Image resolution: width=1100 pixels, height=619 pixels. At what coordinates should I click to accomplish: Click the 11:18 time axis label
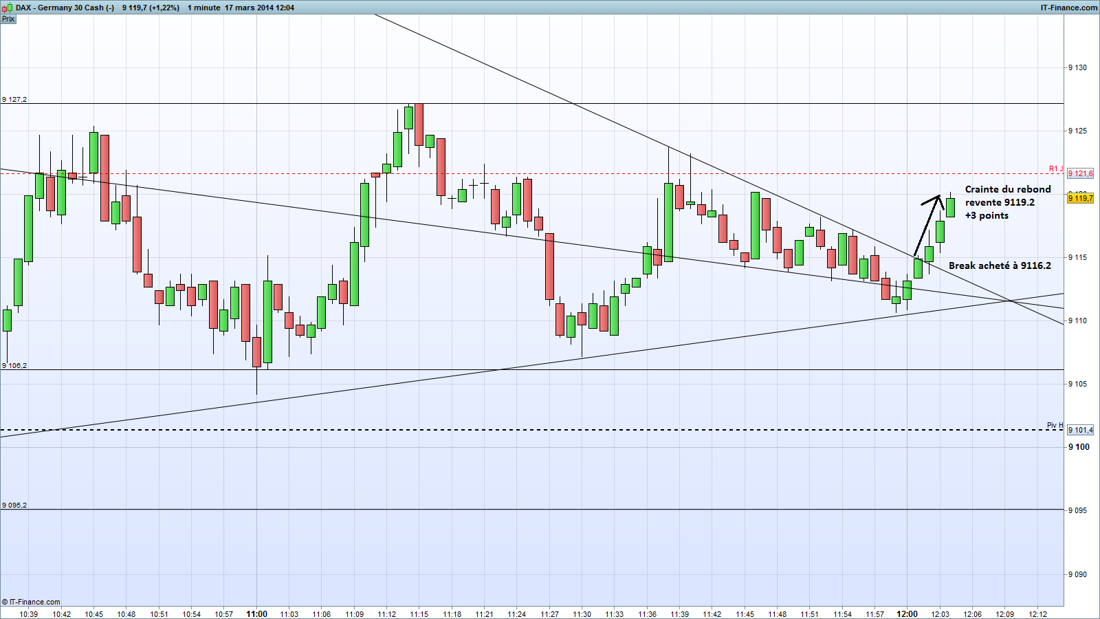click(452, 614)
